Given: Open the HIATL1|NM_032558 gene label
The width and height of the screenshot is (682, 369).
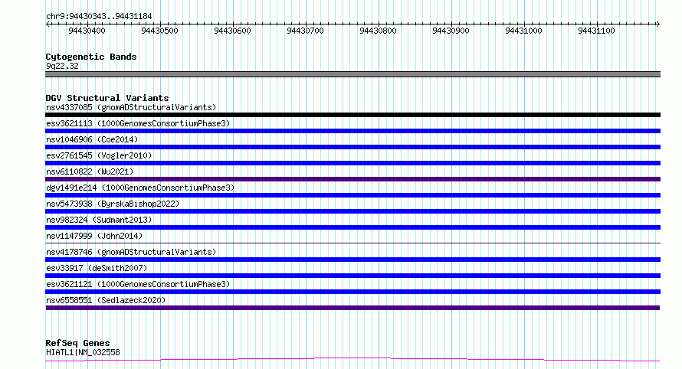Looking at the screenshot, I should click(83, 352).
